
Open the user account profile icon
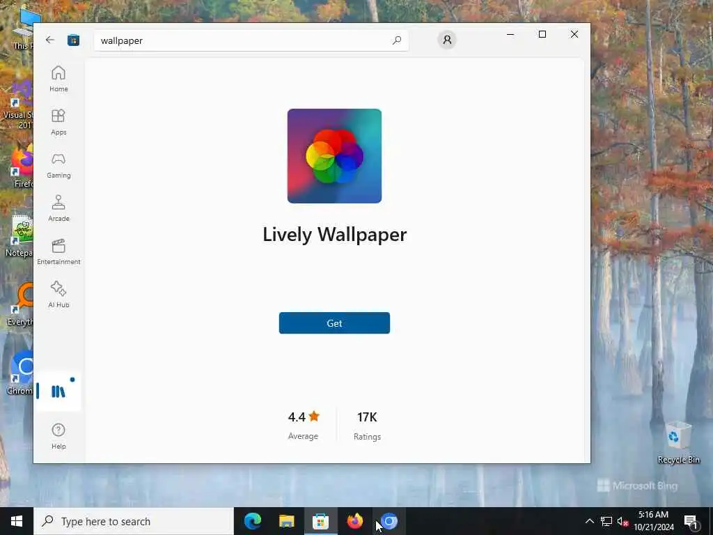click(447, 40)
